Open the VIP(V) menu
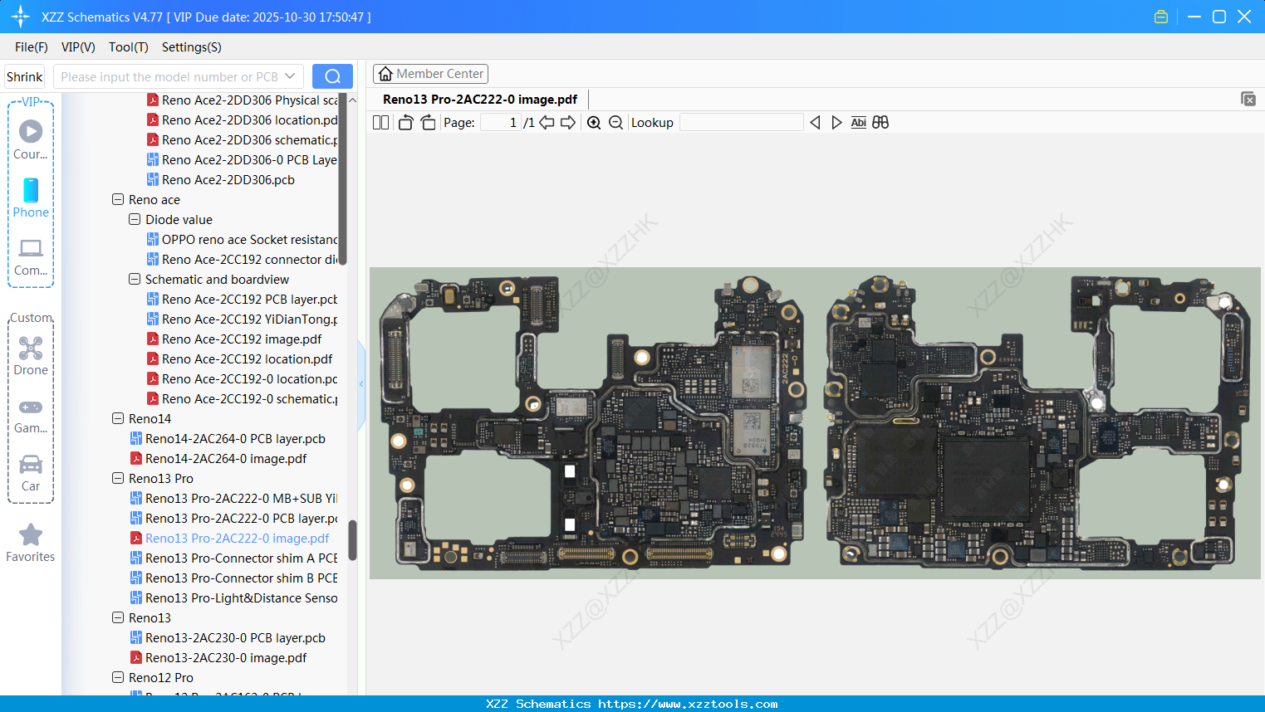The height and width of the screenshot is (712, 1265). (78, 47)
